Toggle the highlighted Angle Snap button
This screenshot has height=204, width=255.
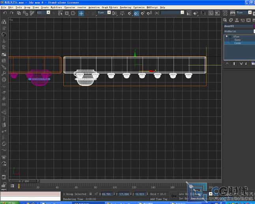(136, 13)
